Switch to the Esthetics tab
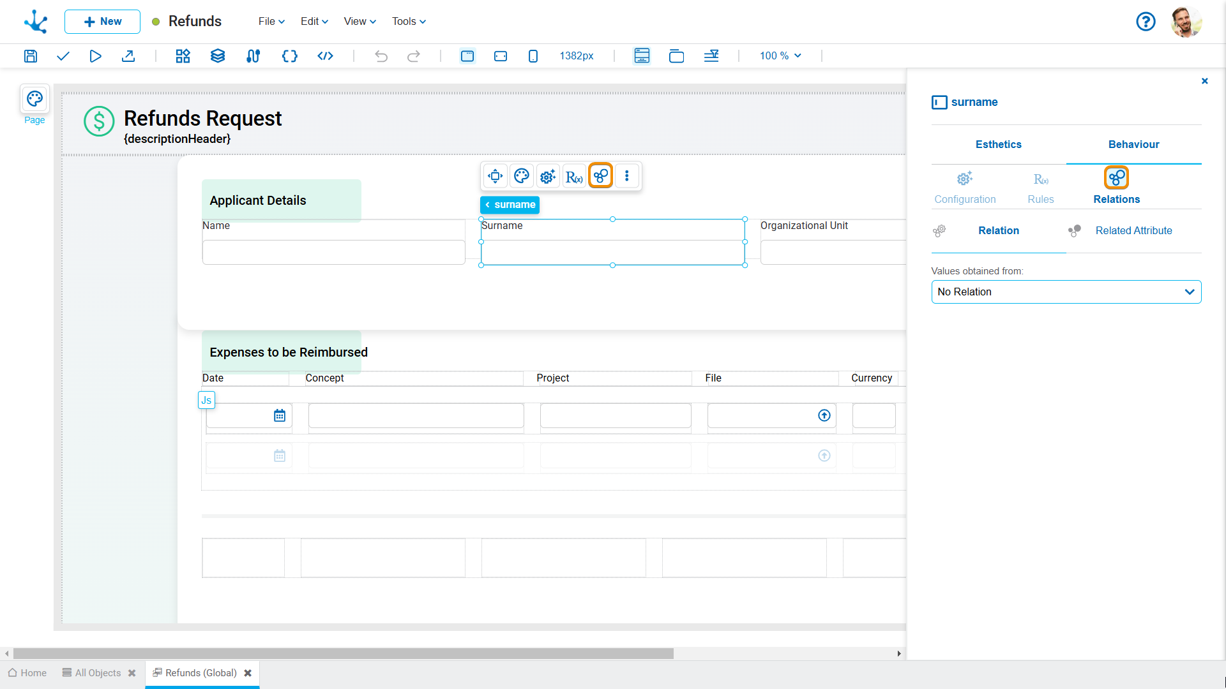1226x689 pixels. [x=998, y=145]
